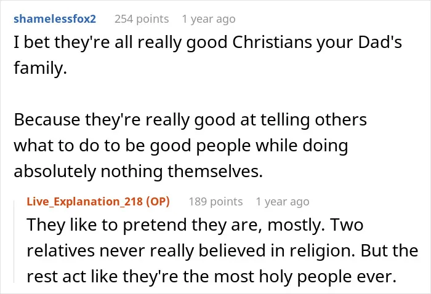Click the line 'rest act like they're the most holy'
Screen dimensions: 431x294
click(x=211, y=276)
